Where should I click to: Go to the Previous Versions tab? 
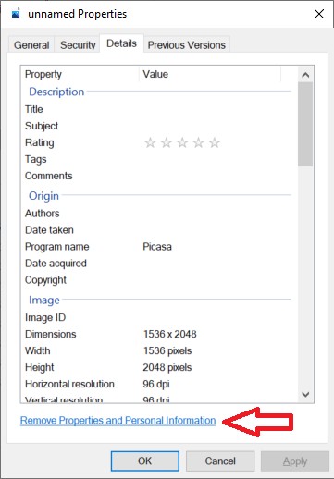click(187, 45)
